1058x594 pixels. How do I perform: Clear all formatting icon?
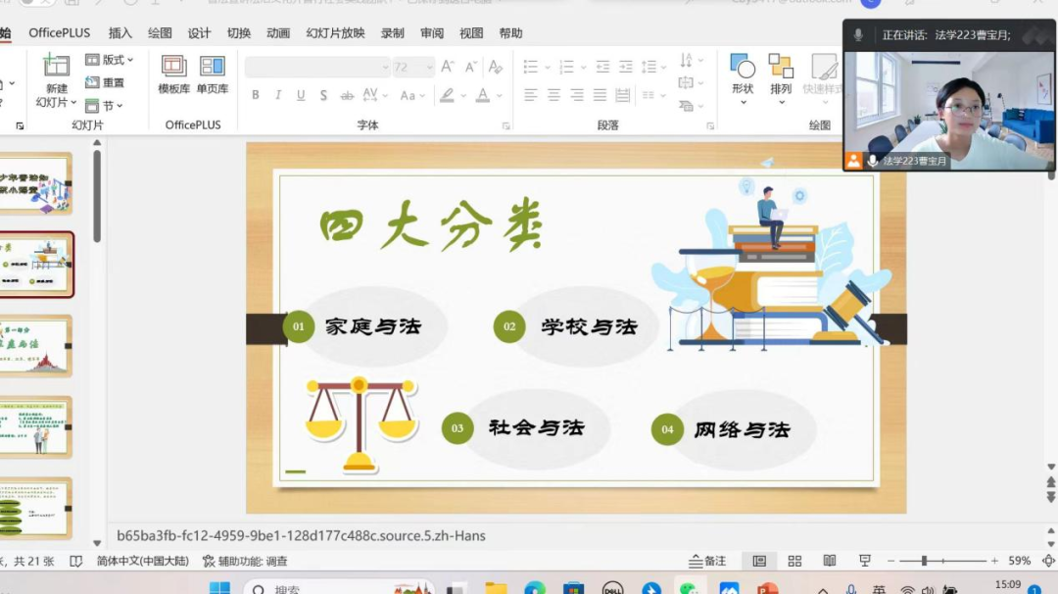point(496,66)
